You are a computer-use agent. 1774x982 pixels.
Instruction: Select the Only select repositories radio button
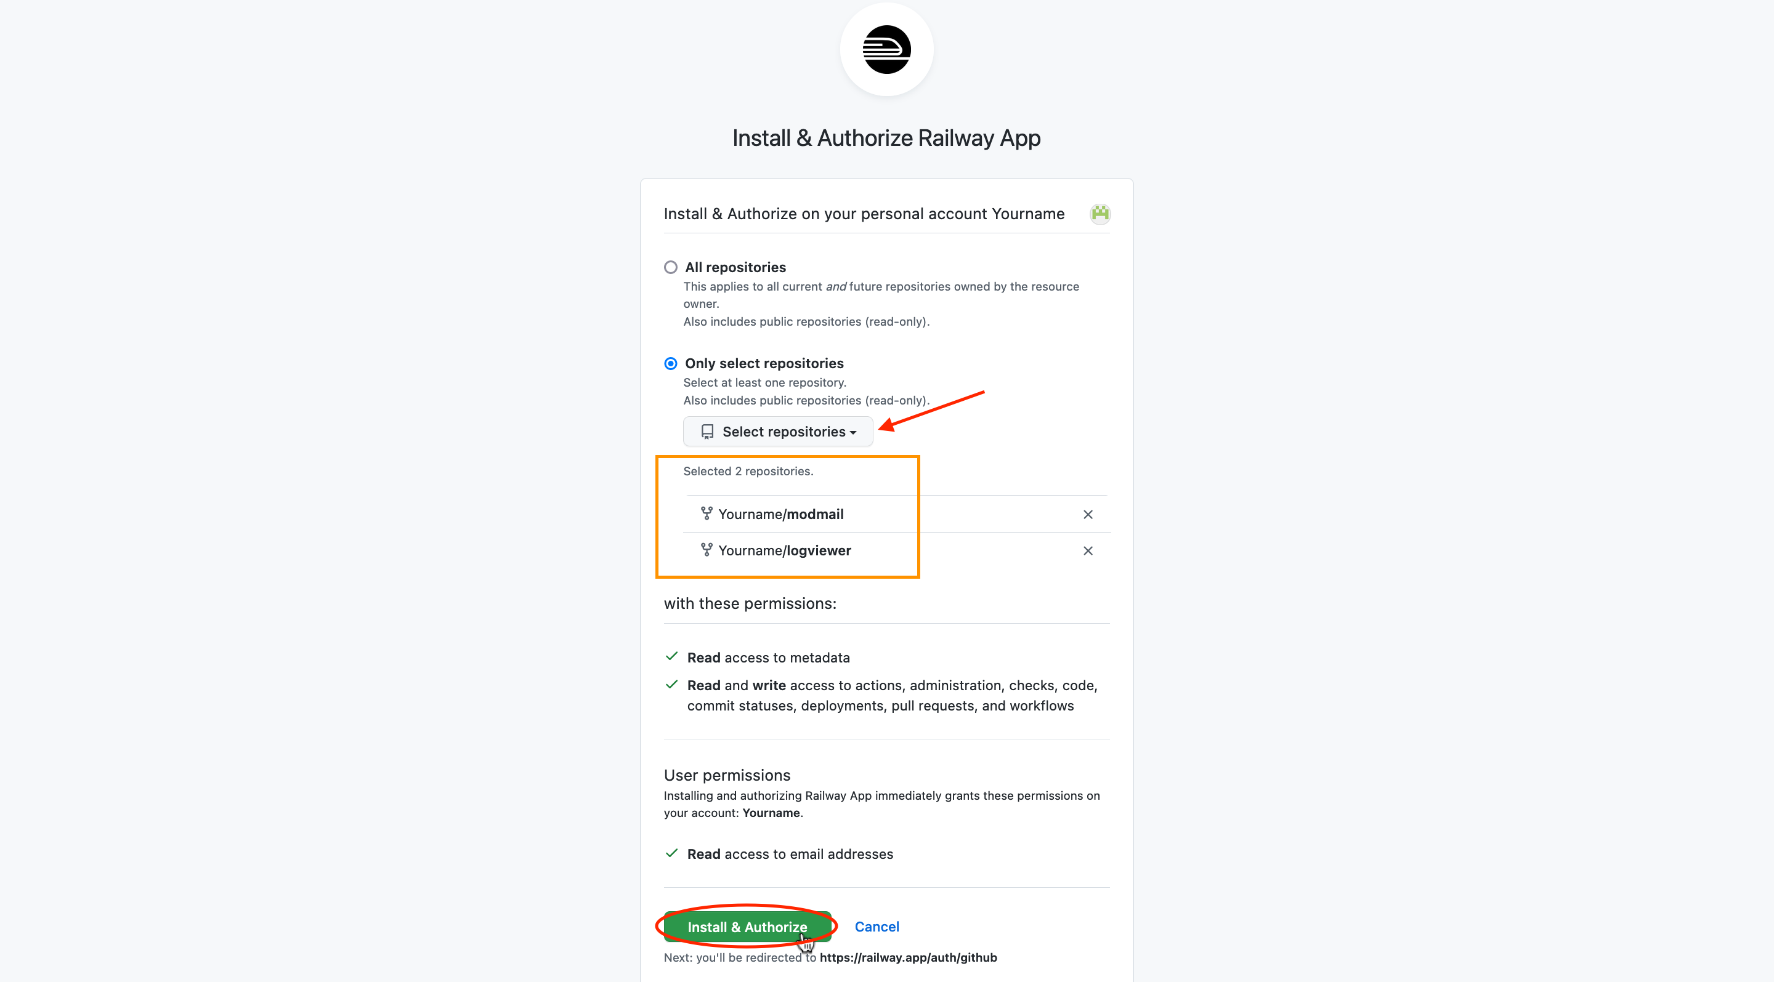click(x=670, y=363)
